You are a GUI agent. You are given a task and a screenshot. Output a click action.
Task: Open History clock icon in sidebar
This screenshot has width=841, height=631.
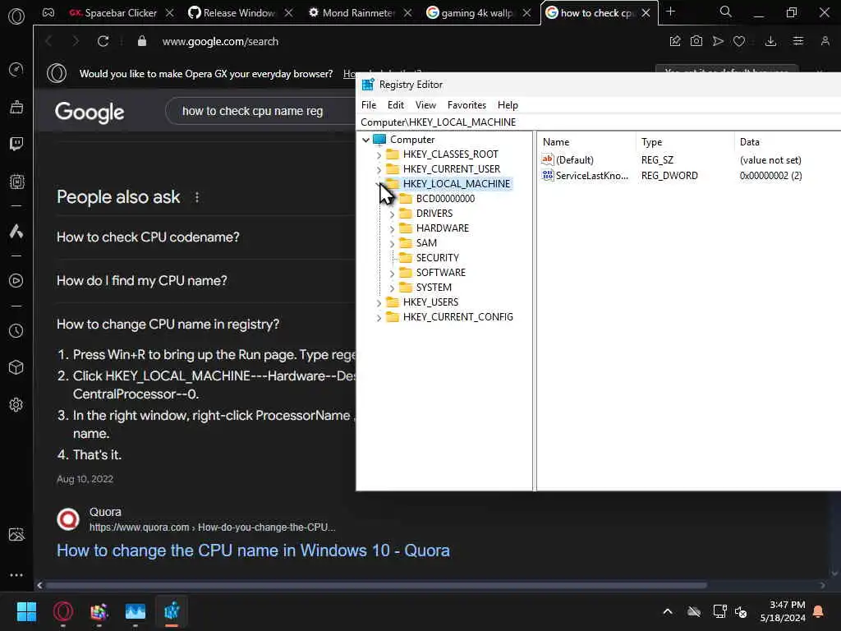click(x=16, y=331)
